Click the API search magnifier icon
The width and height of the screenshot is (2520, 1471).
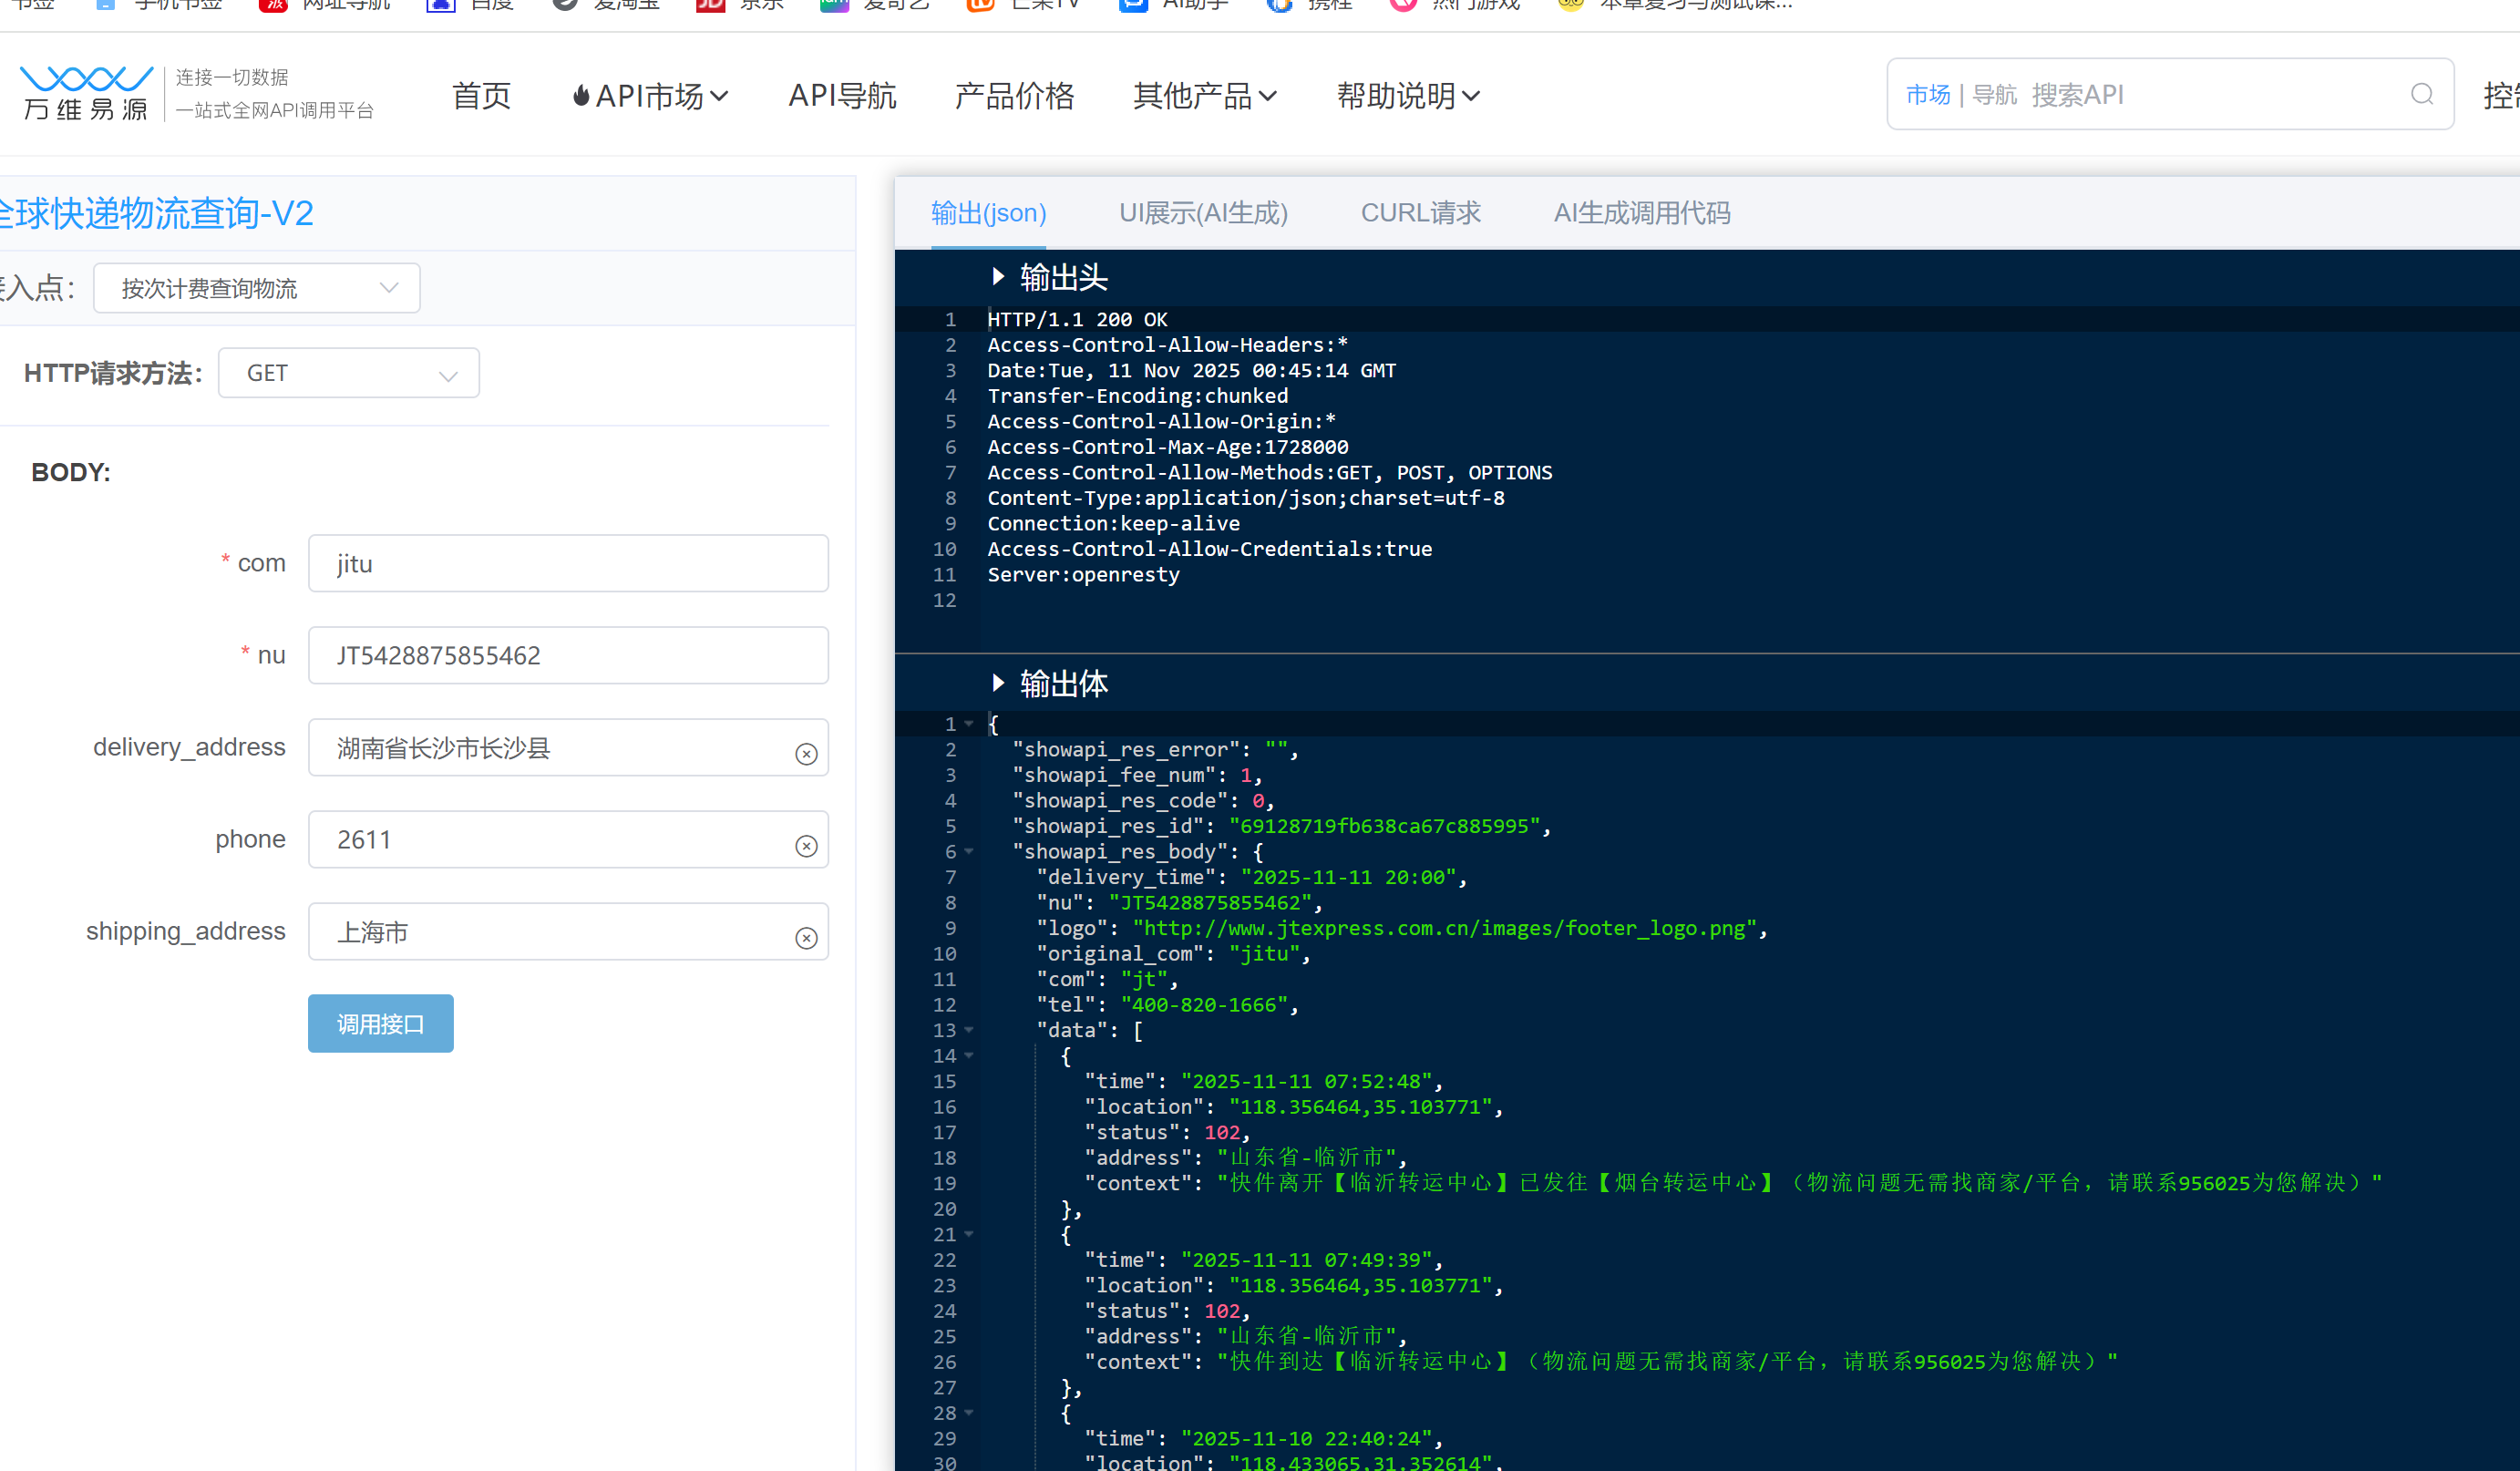pyautogui.click(x=2422, y=94)
